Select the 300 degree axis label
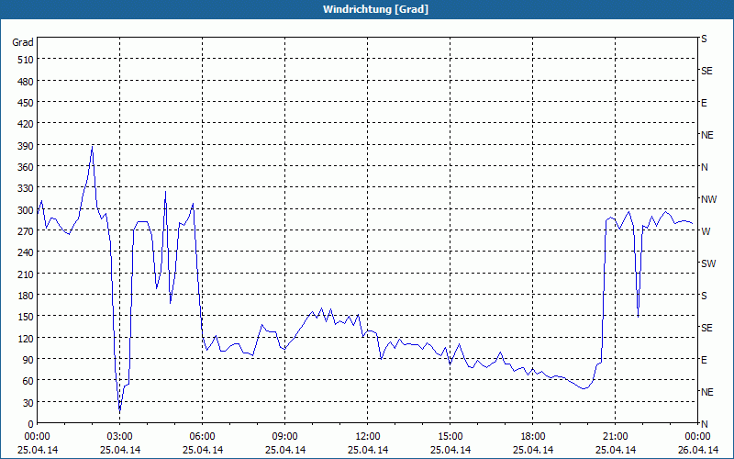 click(x=26, y=210)
